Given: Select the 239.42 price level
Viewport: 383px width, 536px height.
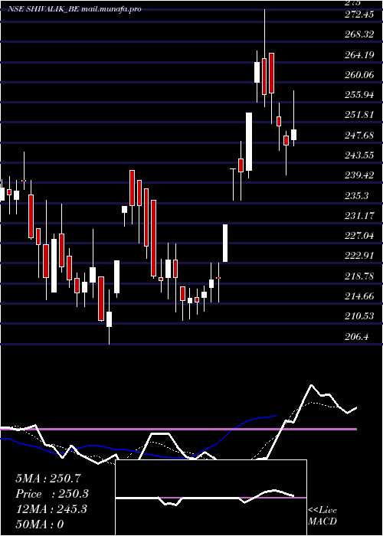Looking at the screenshot, I should pyautogui.click(x=359, y=175).
